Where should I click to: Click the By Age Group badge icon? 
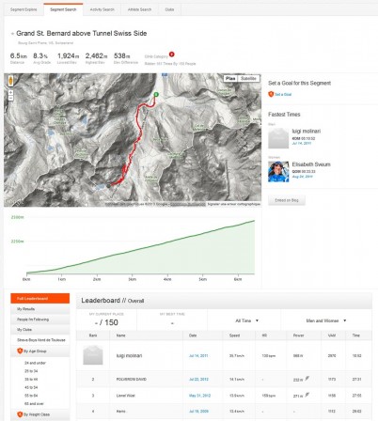point(20,351)
